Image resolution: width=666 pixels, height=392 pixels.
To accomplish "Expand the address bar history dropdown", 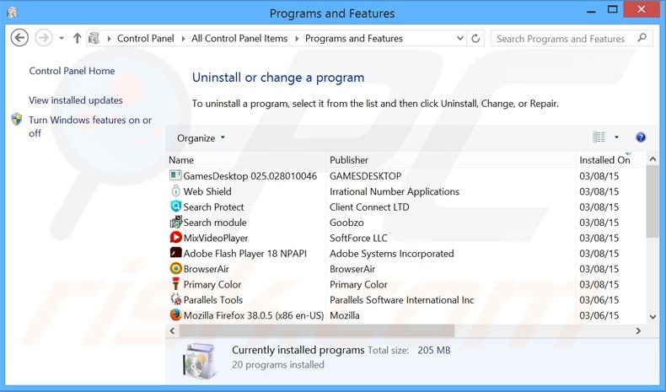I will click(460, 38).
